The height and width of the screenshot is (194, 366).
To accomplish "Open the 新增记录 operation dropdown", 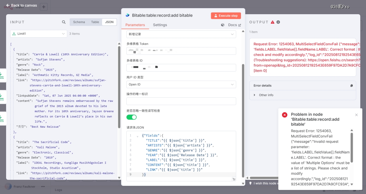I will tap(181, 34).
